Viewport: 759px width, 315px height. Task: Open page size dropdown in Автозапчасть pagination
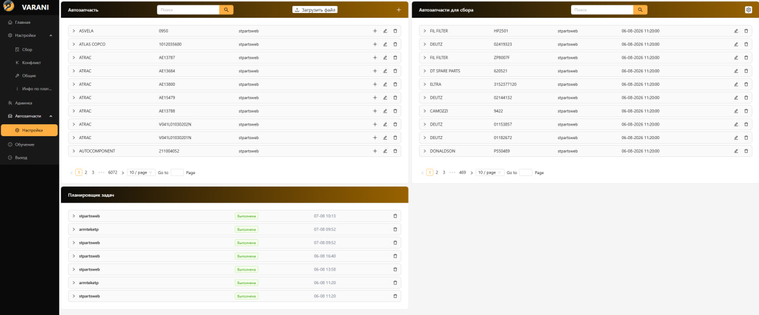click(141, 172)
